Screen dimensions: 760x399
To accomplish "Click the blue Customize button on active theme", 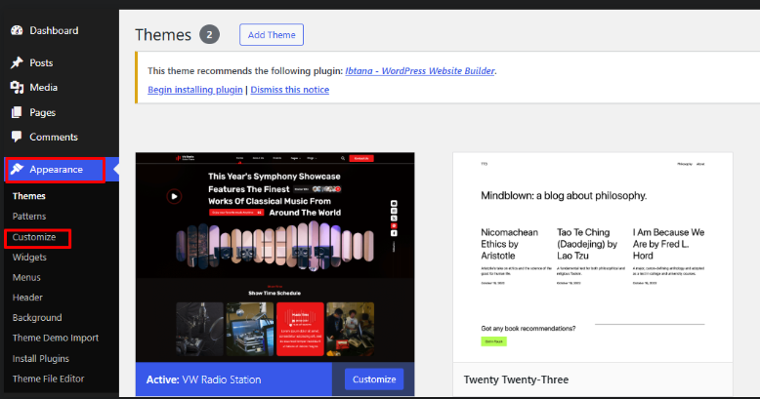I will click(373, 379).
